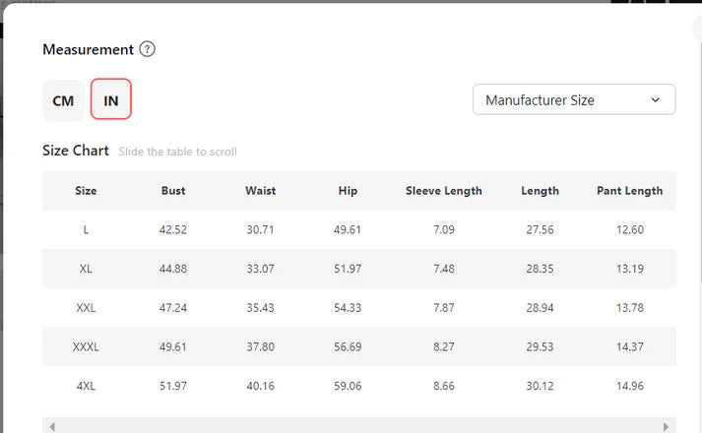Click the Sleeve Length column header
Viewport: 702px width, 433px height.
tap(443, 191)
